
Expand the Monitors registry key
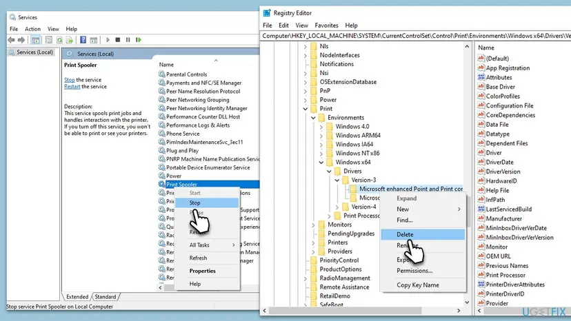click(x=313, y=225)
